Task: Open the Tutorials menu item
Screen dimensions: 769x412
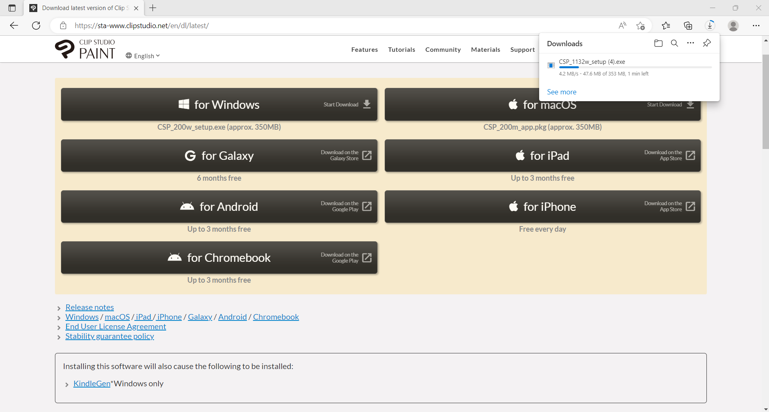Action: pos(402,50)
